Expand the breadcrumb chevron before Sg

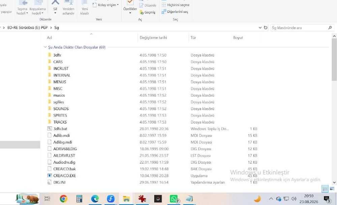click(51, 28)
